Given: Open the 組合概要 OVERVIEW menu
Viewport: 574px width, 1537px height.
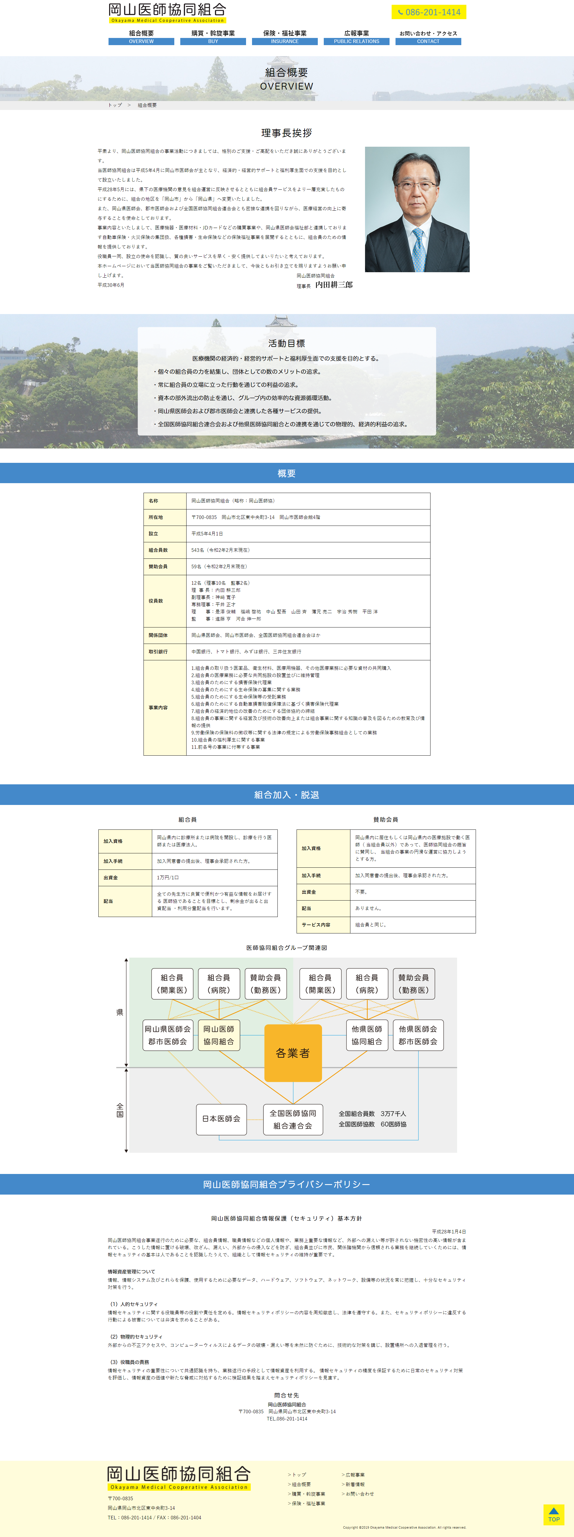Looking at the screenshot, I should pyautogui.click(x=141, y=37).
